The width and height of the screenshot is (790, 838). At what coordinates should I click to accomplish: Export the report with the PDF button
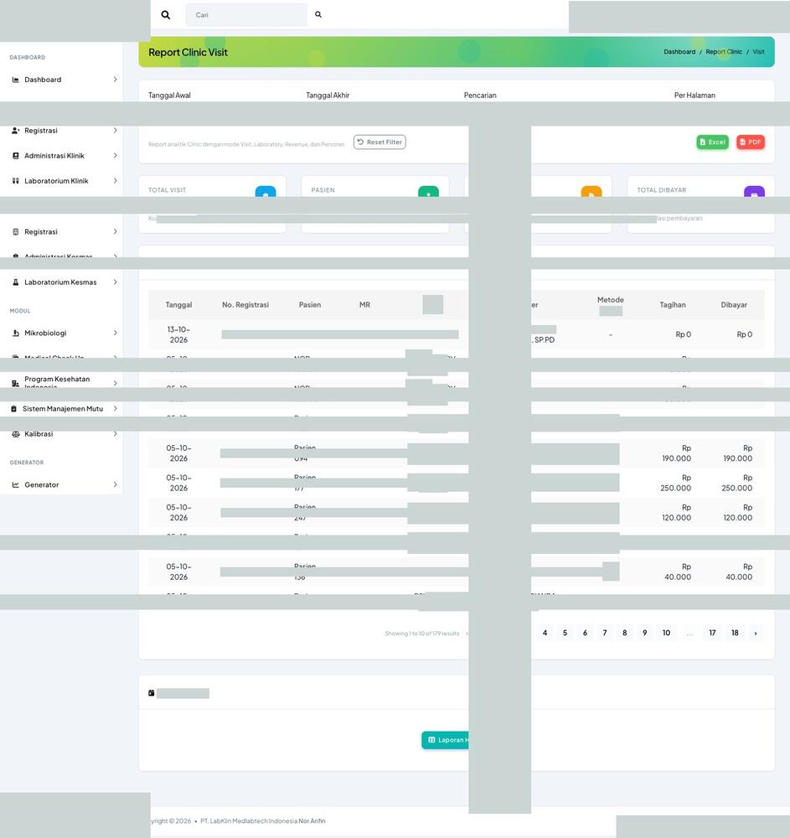pyautogui.click(x=751, y=142)
